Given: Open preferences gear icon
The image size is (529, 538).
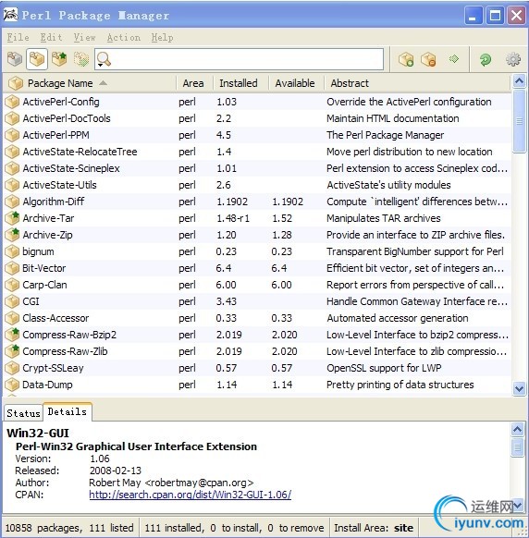Looking at the screenshot, I should point(513,59).
